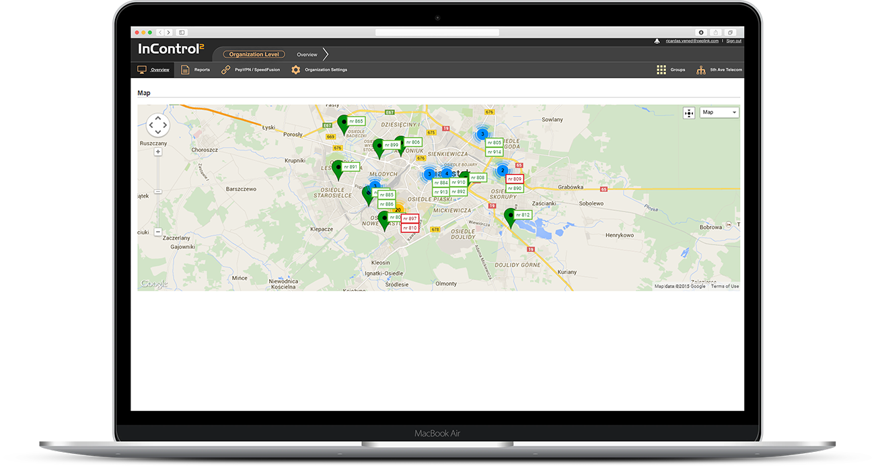The width and height of the screenshot is (876, 466).
Task: Click the map zoom-in plus button
Action: pos(158,152)
